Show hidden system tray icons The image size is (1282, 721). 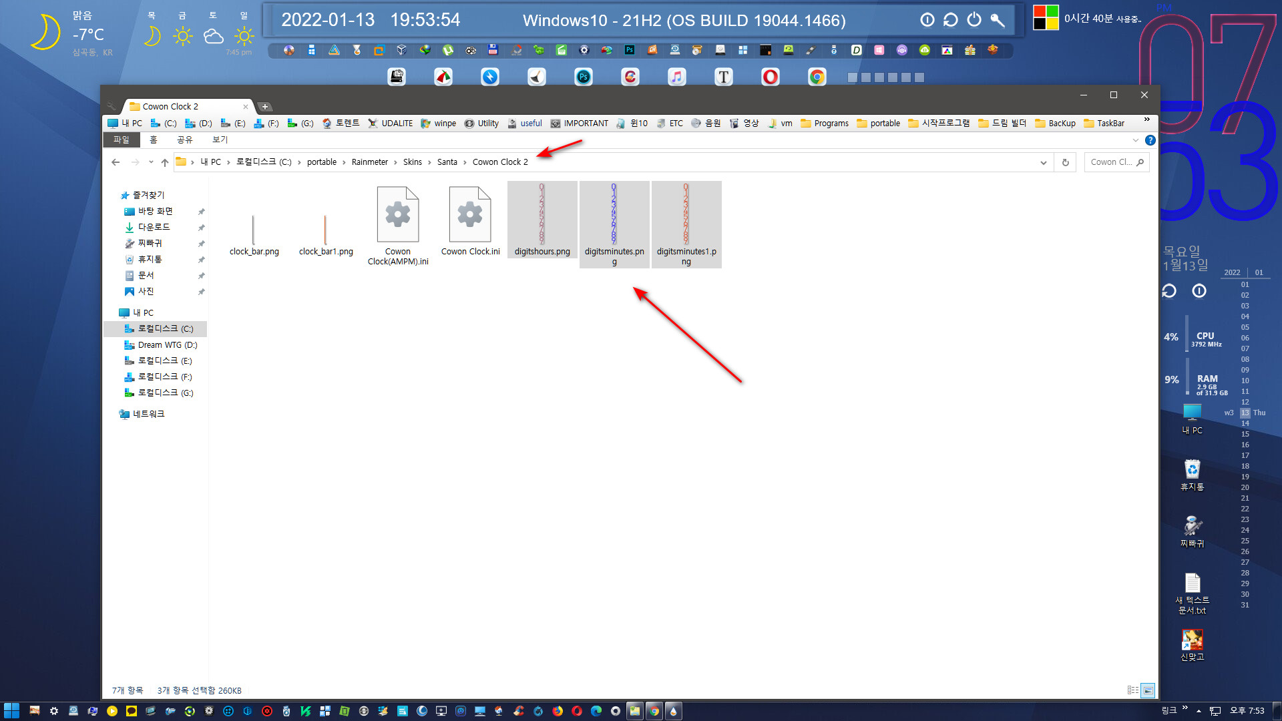1199,711
